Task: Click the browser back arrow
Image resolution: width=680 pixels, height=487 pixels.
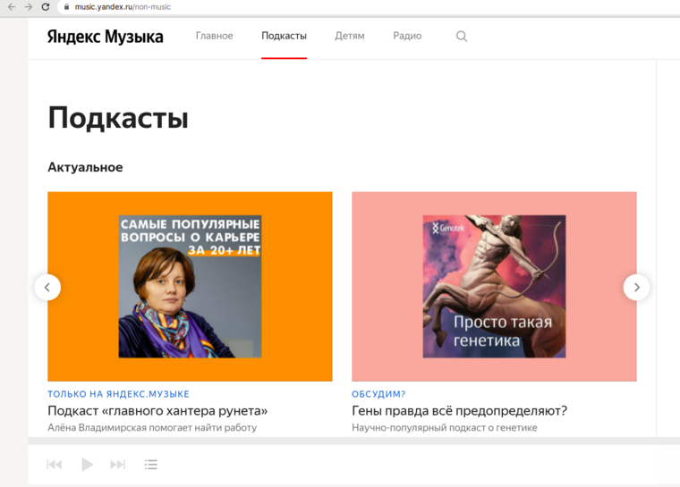Action: (x=12, y=7)
